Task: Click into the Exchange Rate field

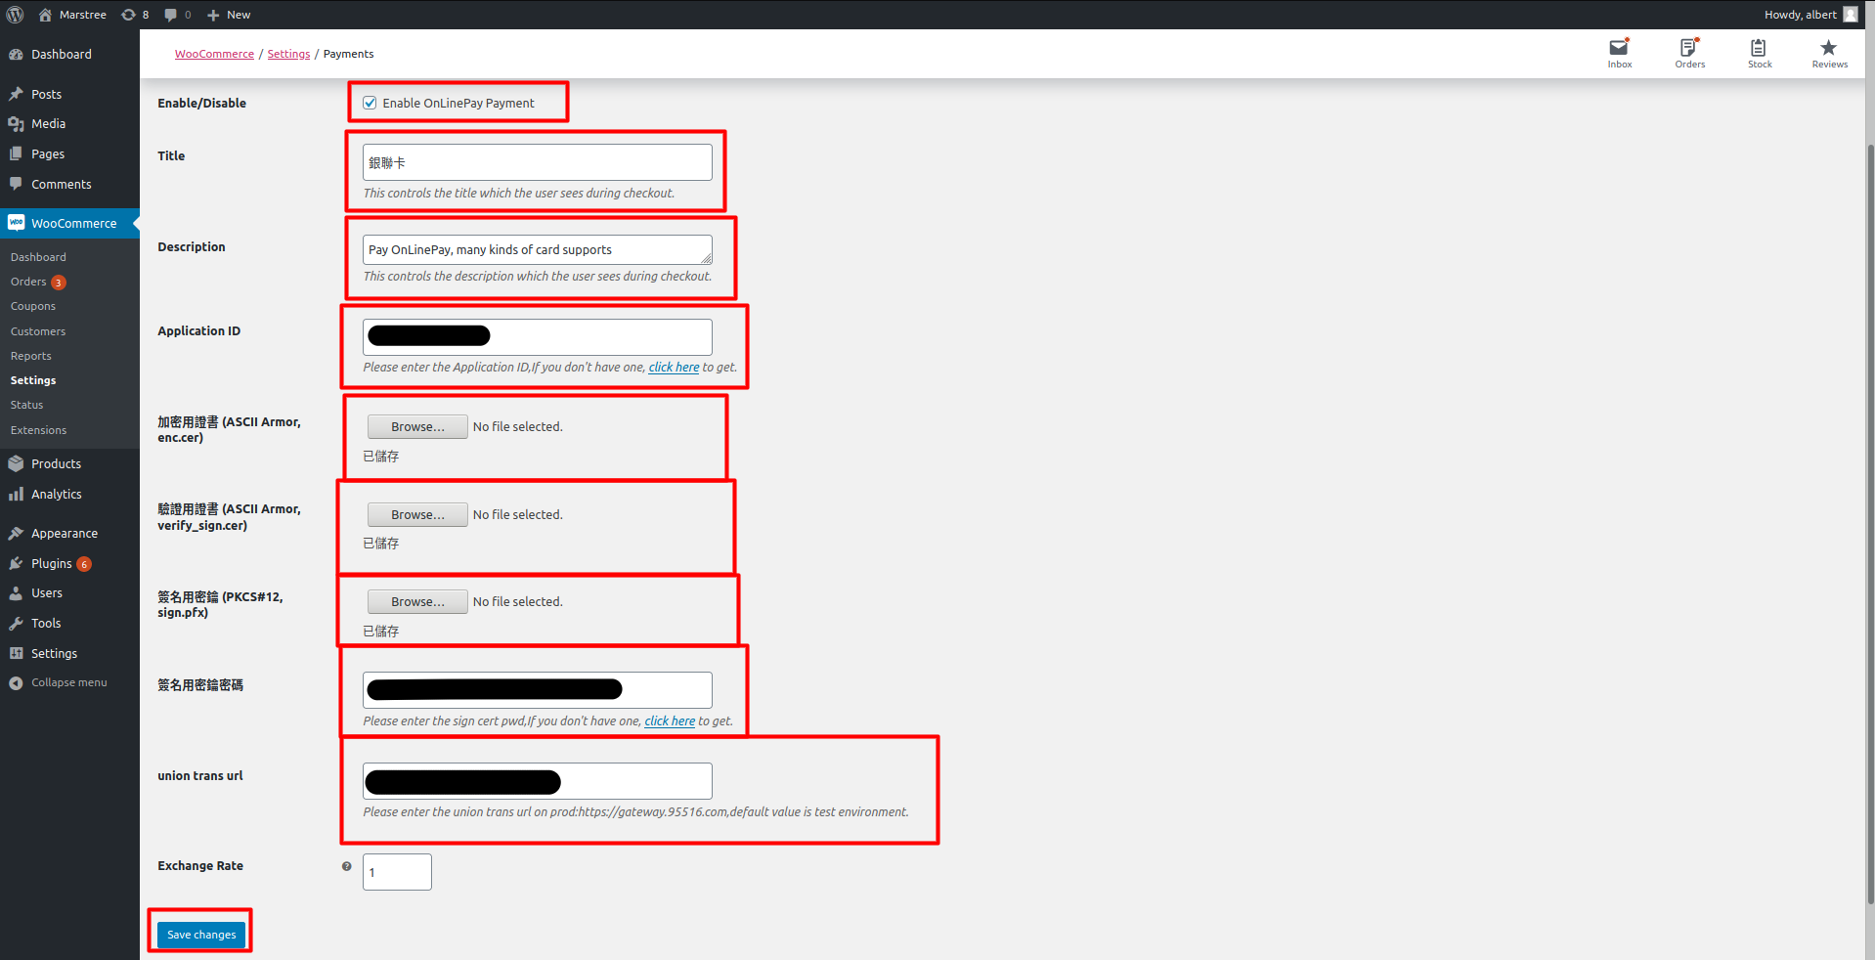Action: pyautogui.click(x=397, y=872)
